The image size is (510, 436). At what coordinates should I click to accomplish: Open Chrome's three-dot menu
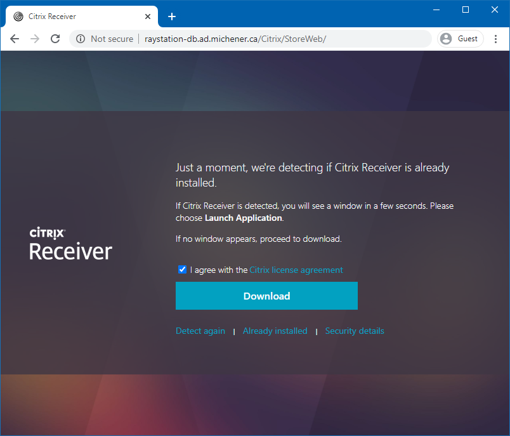coord(495,39)
